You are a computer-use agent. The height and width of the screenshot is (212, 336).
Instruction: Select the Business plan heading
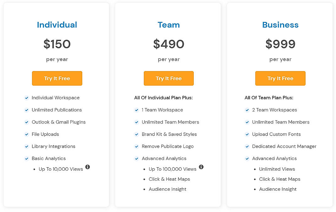tap(280, 25)
